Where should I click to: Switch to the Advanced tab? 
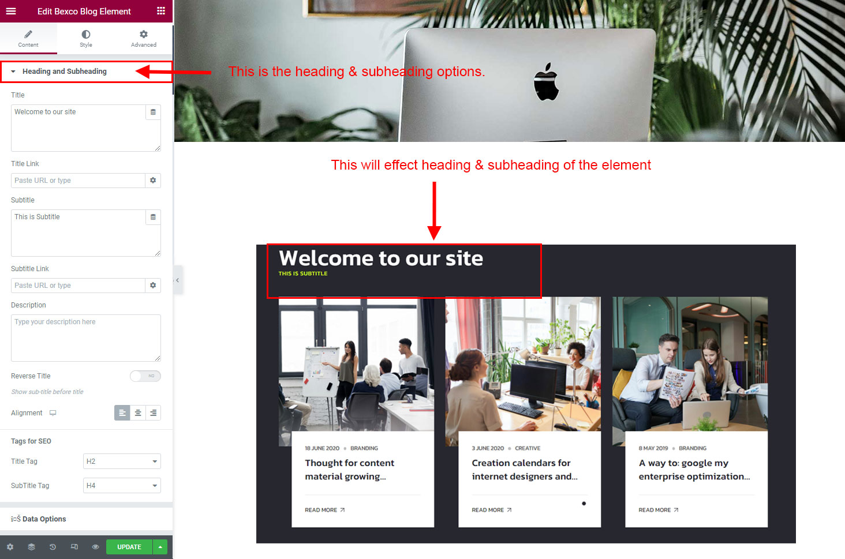click(144, 39)
